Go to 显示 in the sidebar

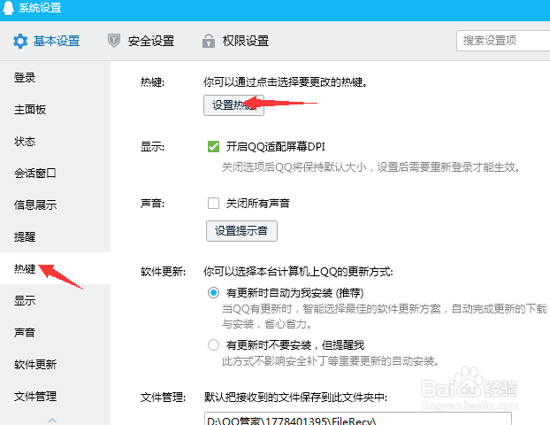[25, 301]
